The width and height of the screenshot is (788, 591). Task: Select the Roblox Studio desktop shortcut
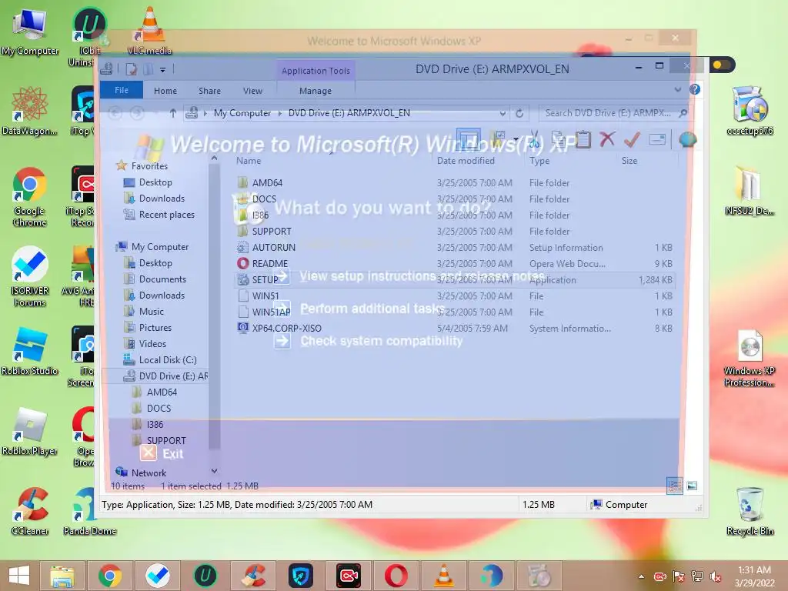29,352
